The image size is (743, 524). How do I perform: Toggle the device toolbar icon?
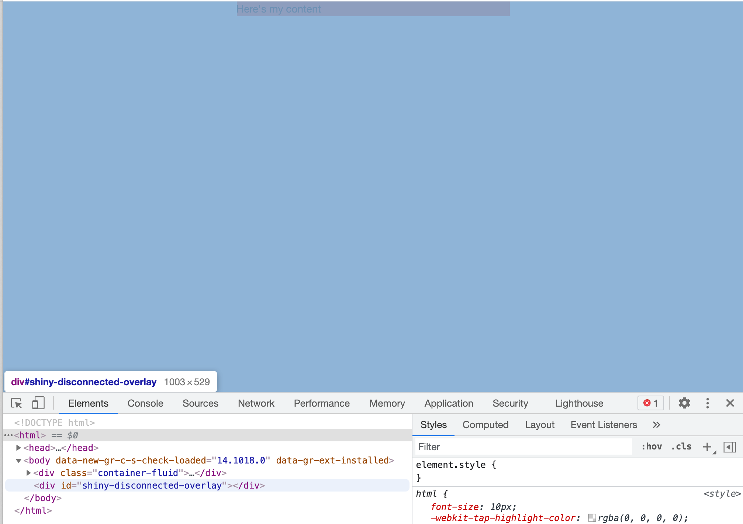coord(38,403)
